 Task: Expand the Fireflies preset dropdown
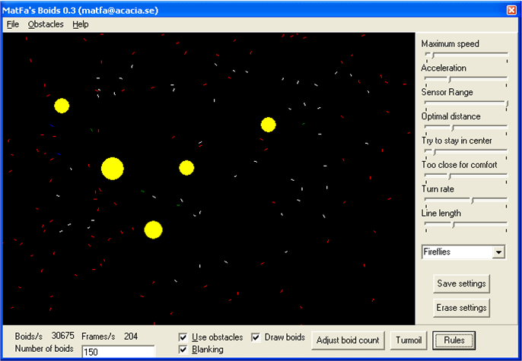point(498,252)
